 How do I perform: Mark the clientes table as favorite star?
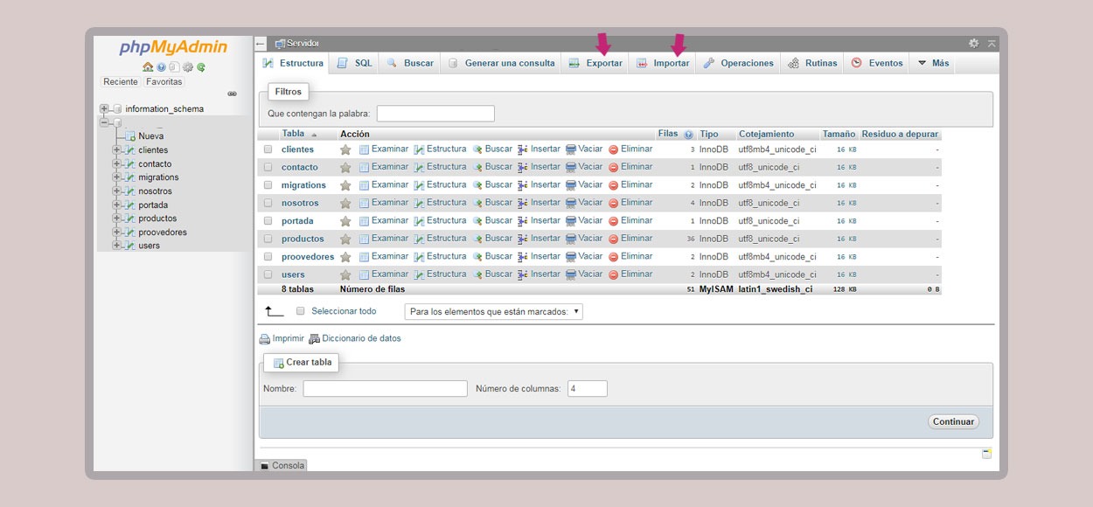tap(345, 149)
